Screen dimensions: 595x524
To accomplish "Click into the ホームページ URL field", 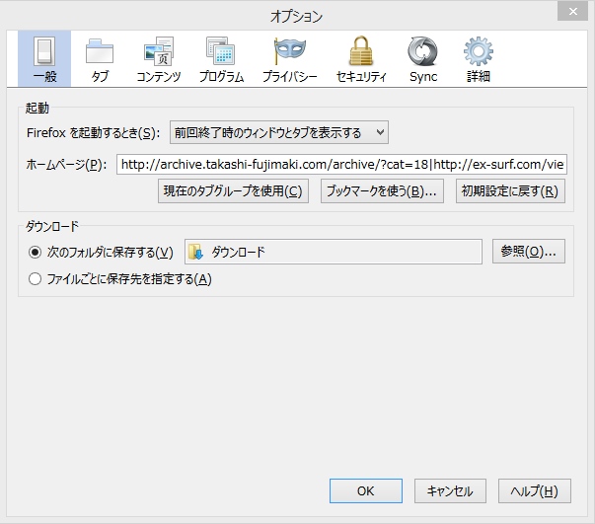I will [341, 164].
